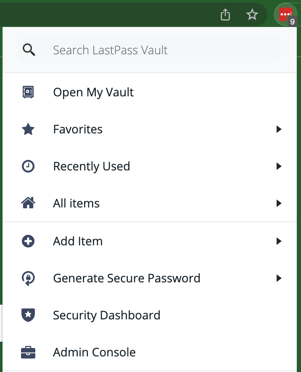Image resolution: width=301 pixels, height=372 pixels.
Task: Select Open My Vault menu entry
Action: point(93,92)
